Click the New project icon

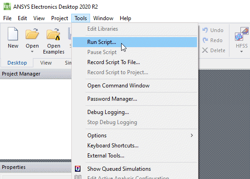tap(13, 33)
